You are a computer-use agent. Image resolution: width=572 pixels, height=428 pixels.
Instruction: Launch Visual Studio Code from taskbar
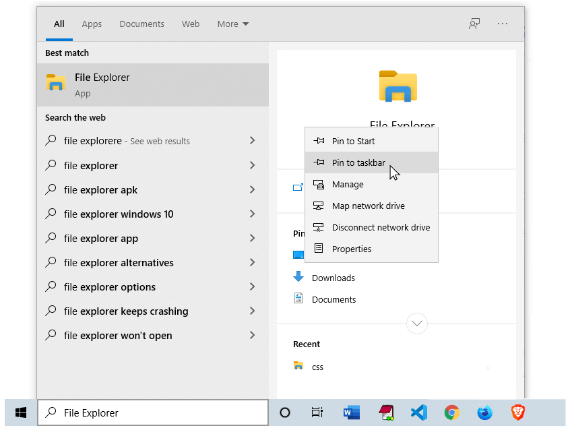(419, 412)
